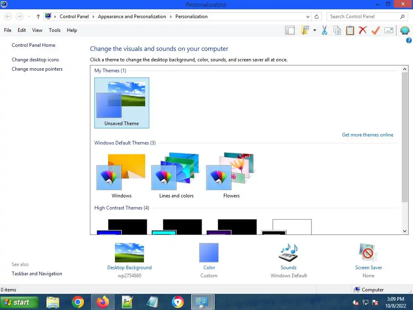
Task: Click Get more themes online
Action: 367,135
